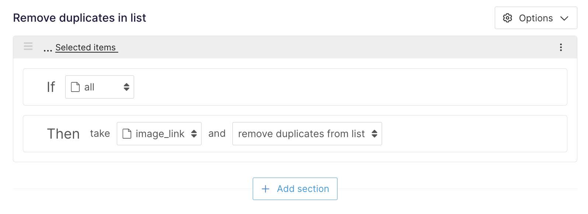This screenshot has height=214, width=588.
Task: Click the file icon beside 'all'
Action: click(x=75, y=87)
